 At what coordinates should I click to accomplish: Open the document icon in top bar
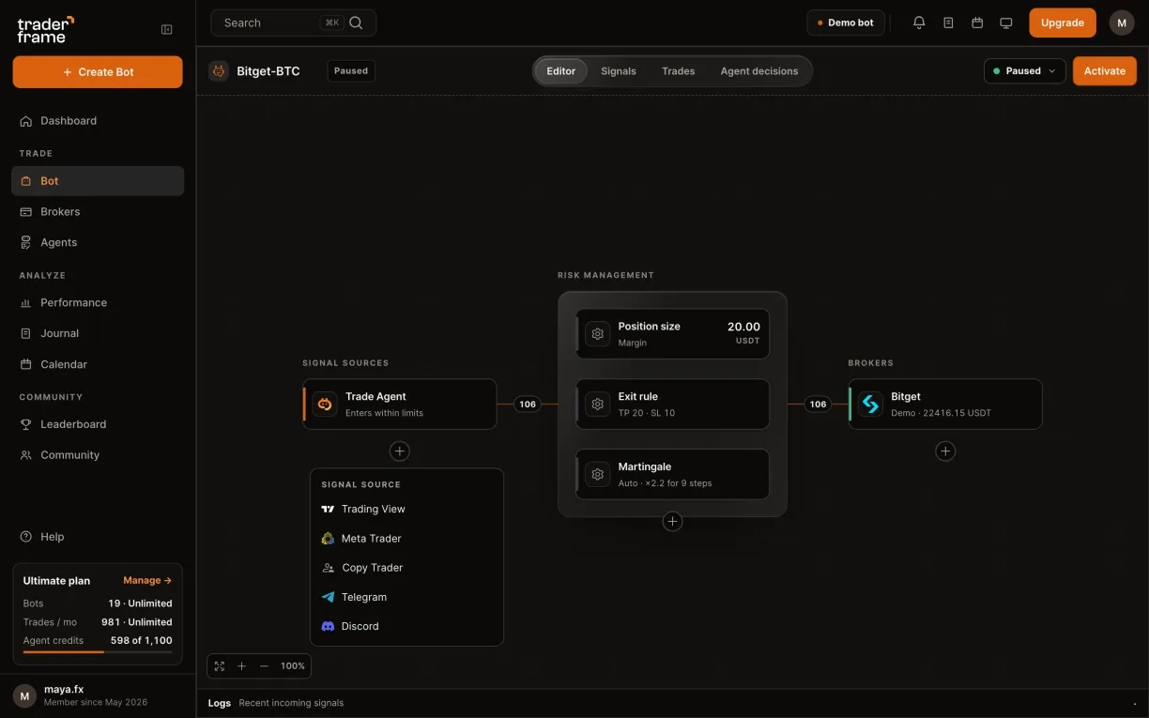pos(948,23)
